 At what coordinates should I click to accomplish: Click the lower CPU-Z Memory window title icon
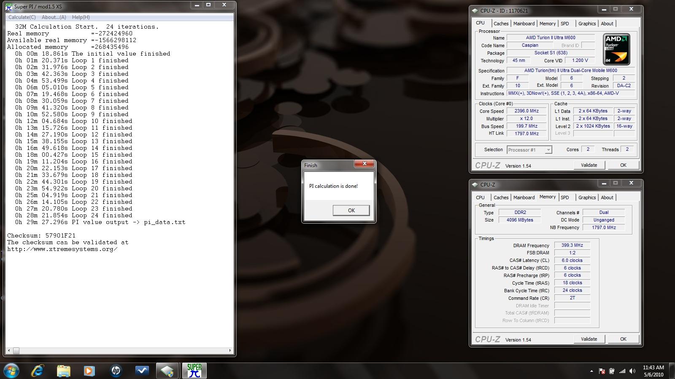(475, 184)
